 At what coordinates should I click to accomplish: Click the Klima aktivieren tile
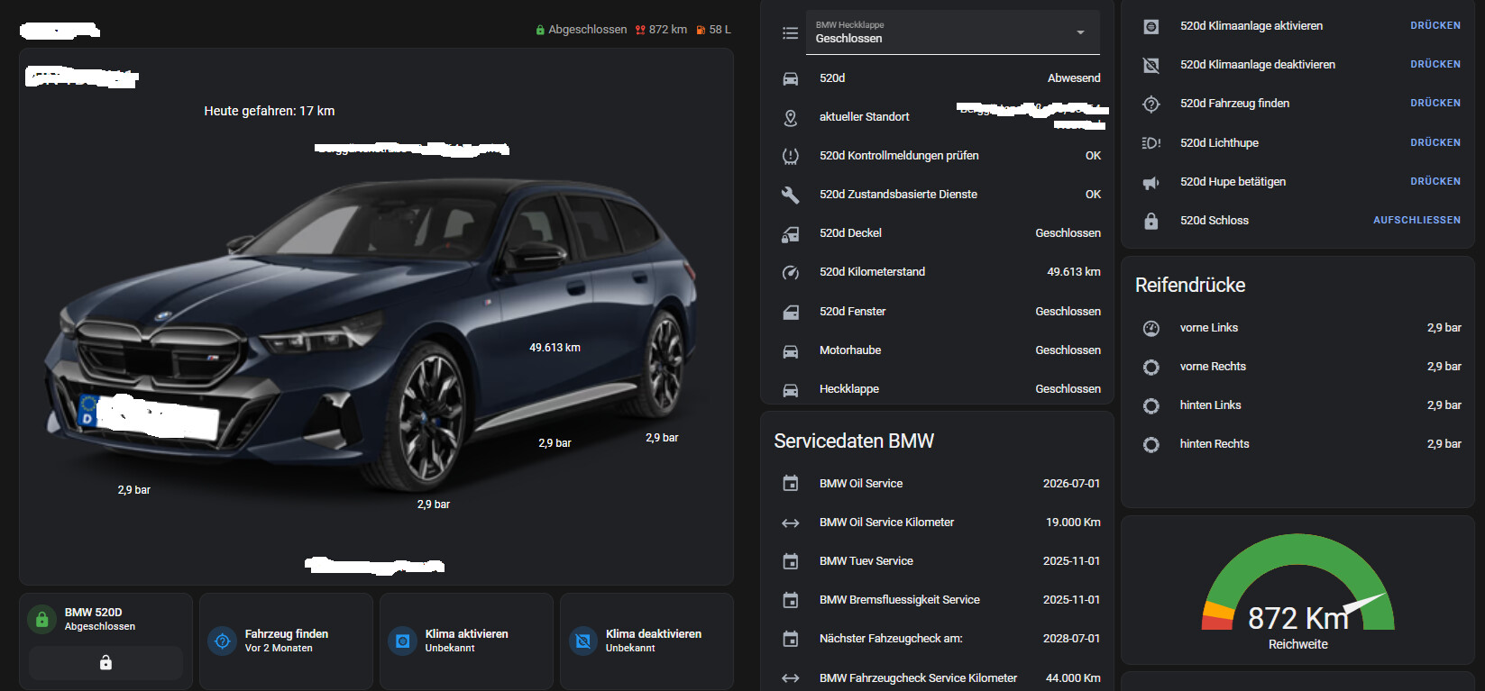pos(466,641)
